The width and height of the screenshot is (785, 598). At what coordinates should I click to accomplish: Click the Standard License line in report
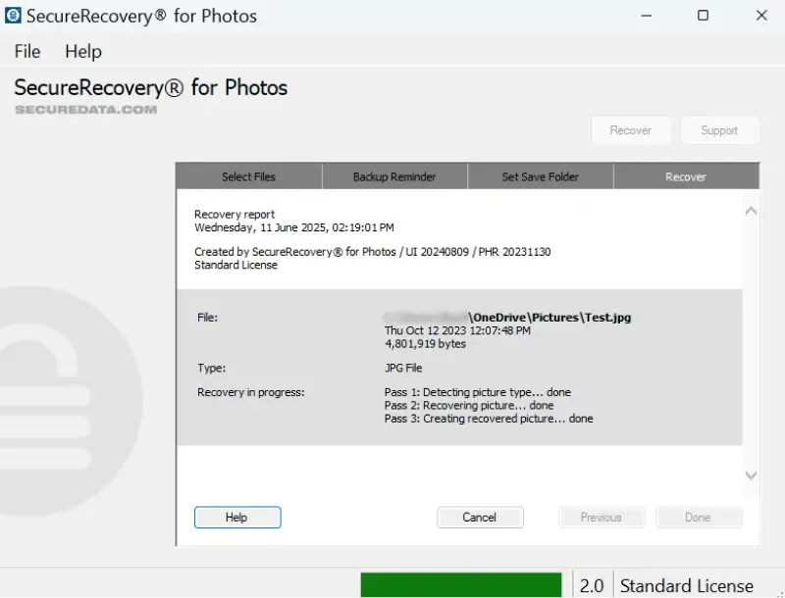pyautogui.click(x=235, y=265)
